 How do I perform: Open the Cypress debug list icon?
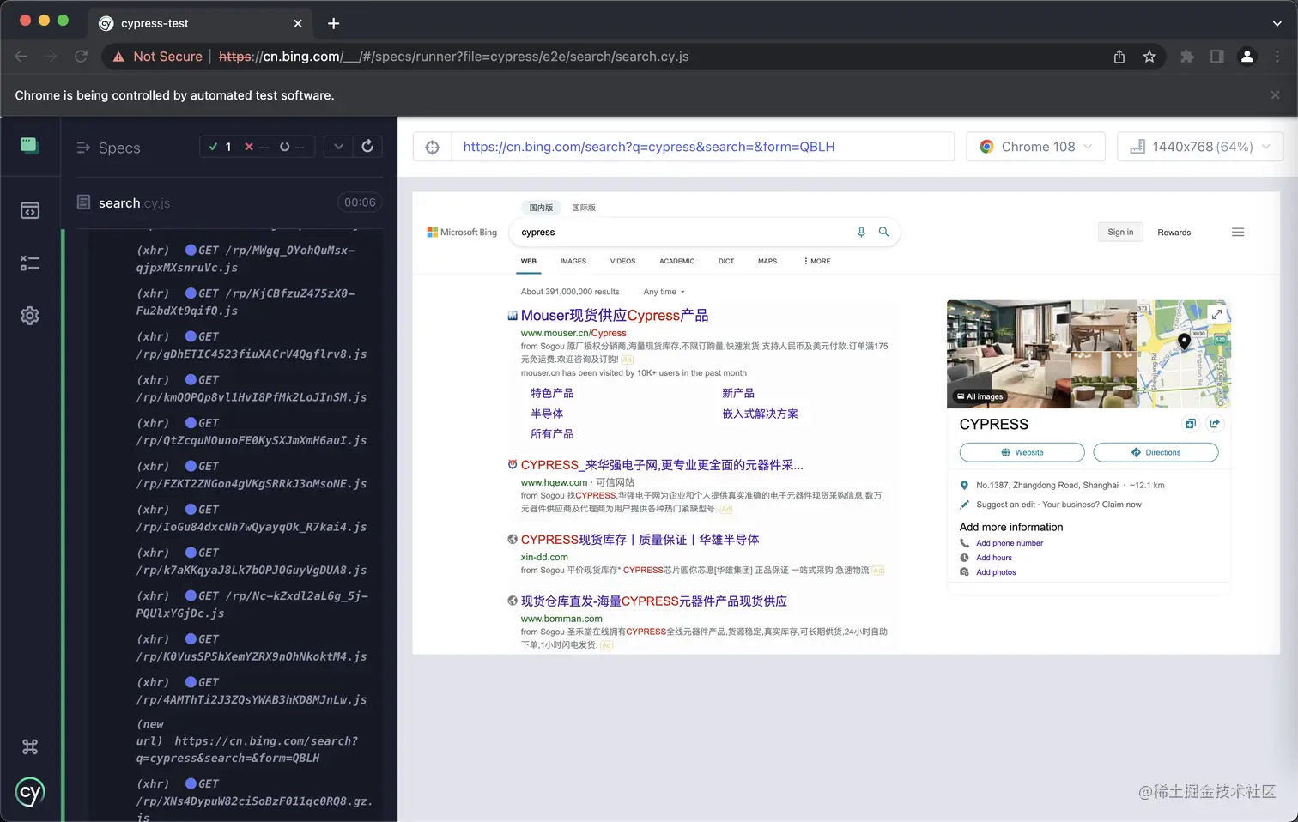tap(30, 263)
